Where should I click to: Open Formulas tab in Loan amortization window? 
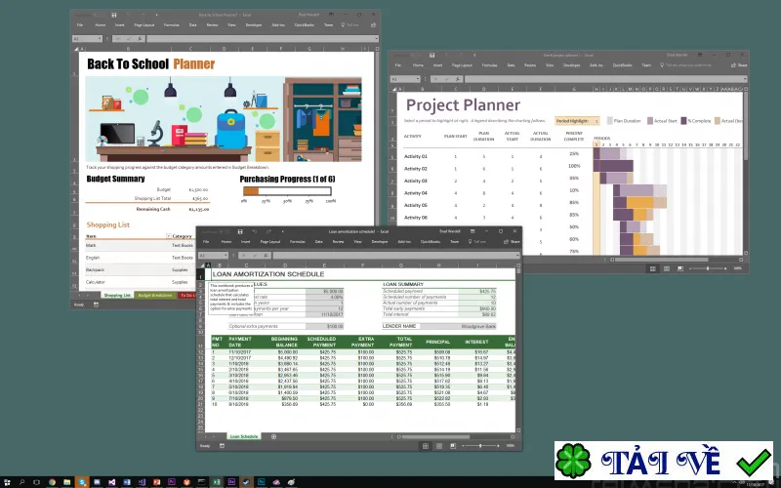(298, 241)
